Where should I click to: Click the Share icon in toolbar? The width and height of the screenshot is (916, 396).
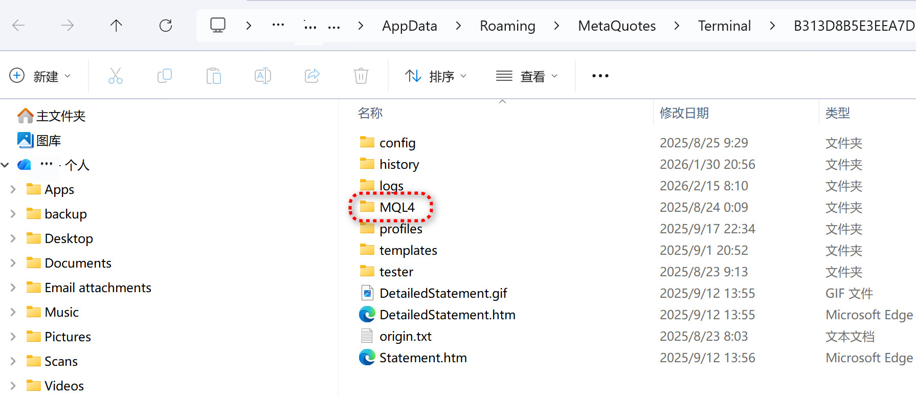tap(312, 76)
